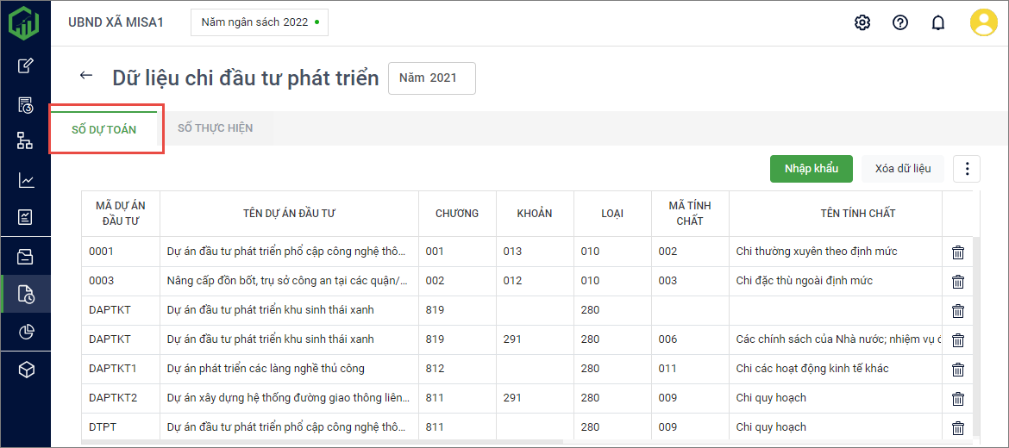The width and height of the screenshot is (1009, 448).
Task: Select the Số dự toán tab
Action: 103,130
